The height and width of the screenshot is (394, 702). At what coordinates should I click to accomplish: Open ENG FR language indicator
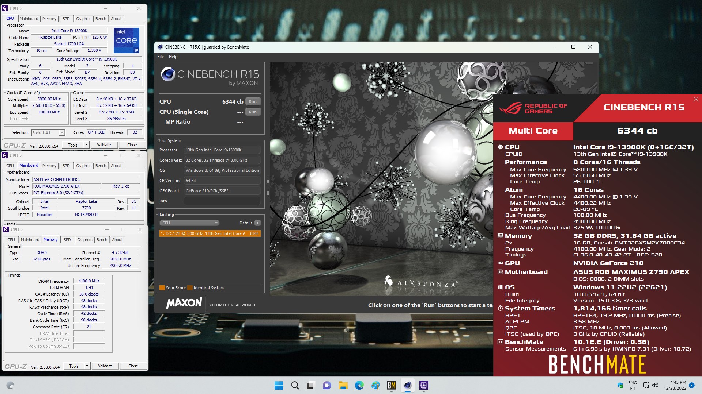(633, 386)
